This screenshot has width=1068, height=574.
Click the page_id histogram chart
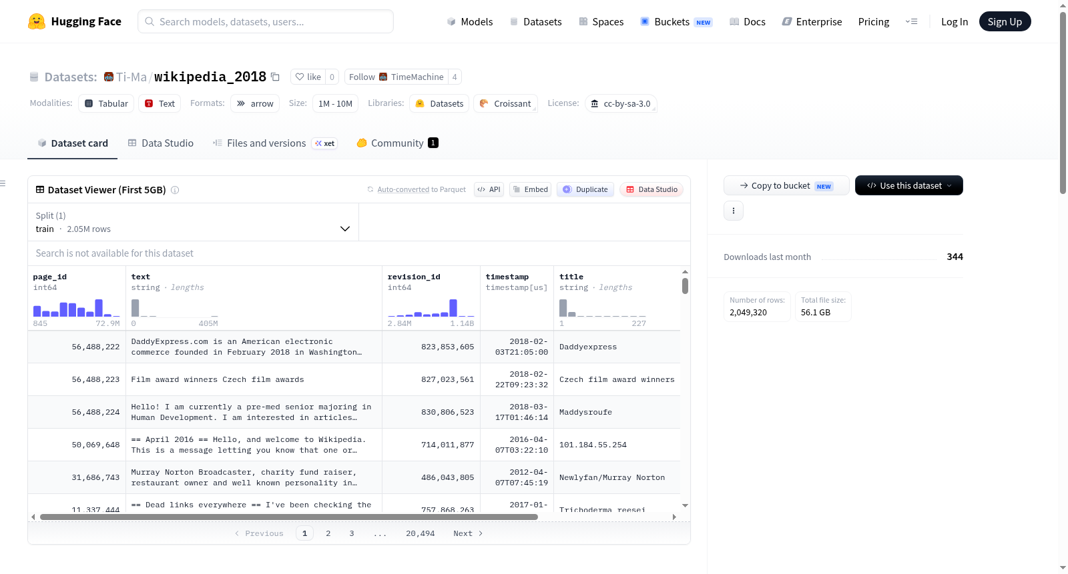click(x=77, y=307)
